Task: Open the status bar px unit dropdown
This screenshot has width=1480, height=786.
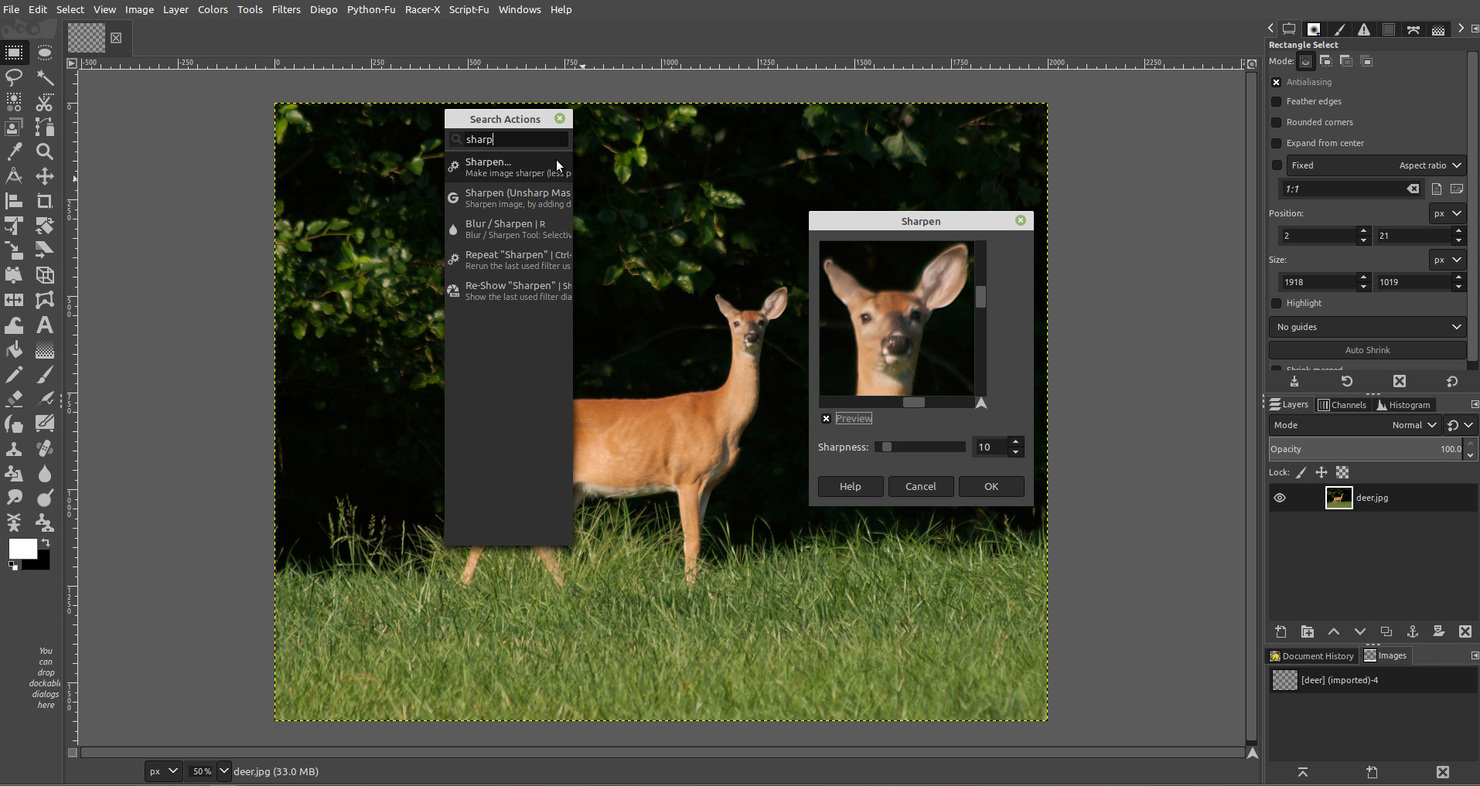Action: pyautogui.click(x=164, y=771)
